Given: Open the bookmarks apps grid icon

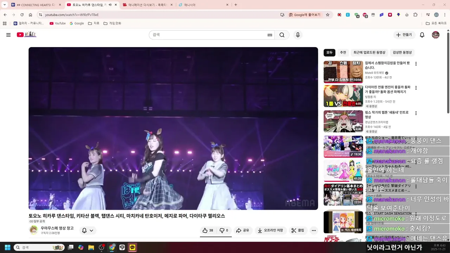Looking at the screenshot, I should pyautogui.click(x=5, y=23).
